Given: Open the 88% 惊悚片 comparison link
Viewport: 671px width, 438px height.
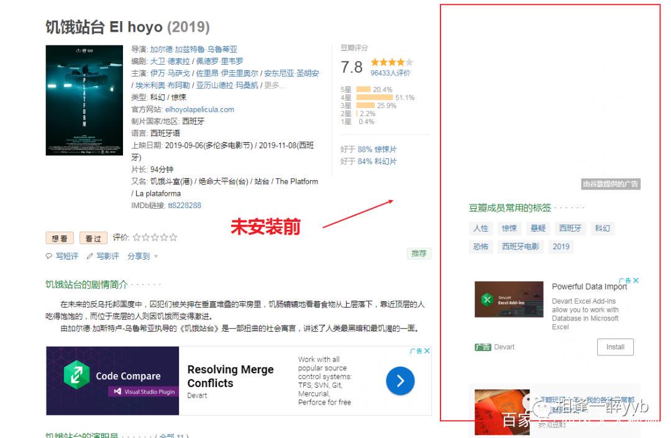Looking at the screenshot, I should (x=377, y=149).
